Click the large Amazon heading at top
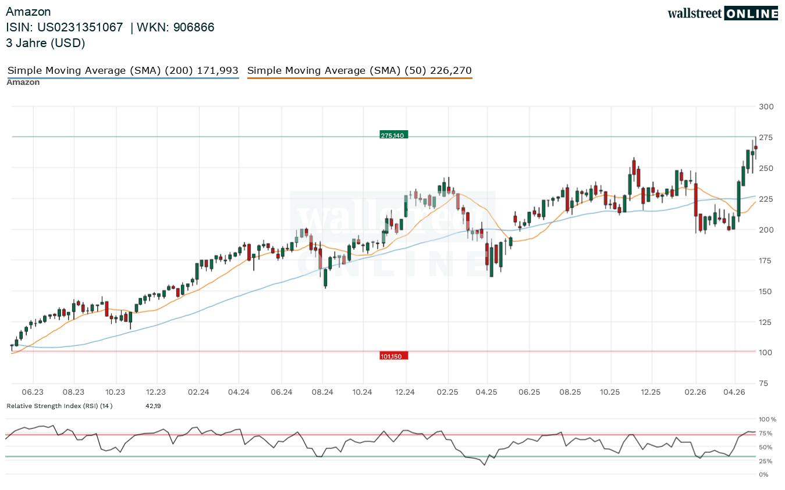 coord(29,12)
